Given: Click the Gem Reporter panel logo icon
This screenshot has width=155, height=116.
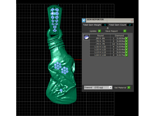Looking at the screenshot, I should click(x=84, y=20).
